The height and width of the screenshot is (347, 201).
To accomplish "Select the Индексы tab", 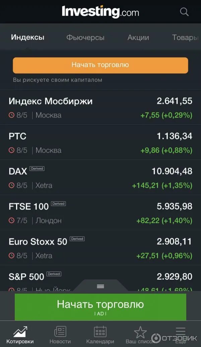I will click(x=28, y=37).
